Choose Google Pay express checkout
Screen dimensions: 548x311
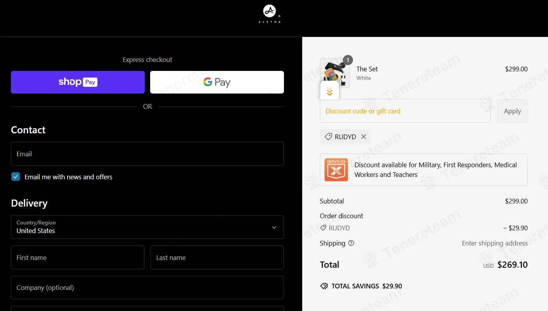pos(217,82)
